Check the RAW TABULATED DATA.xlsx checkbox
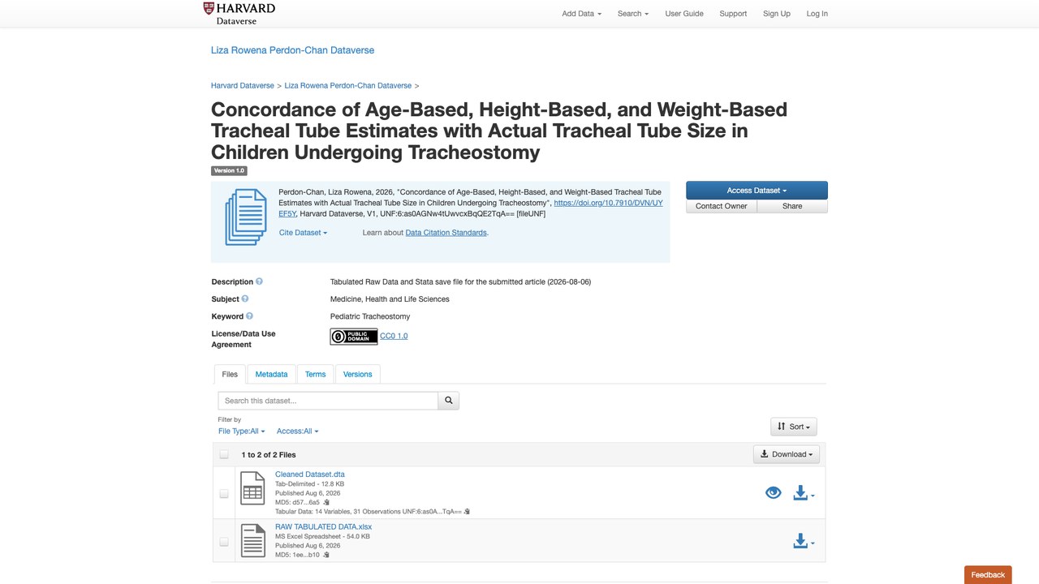 224,542
